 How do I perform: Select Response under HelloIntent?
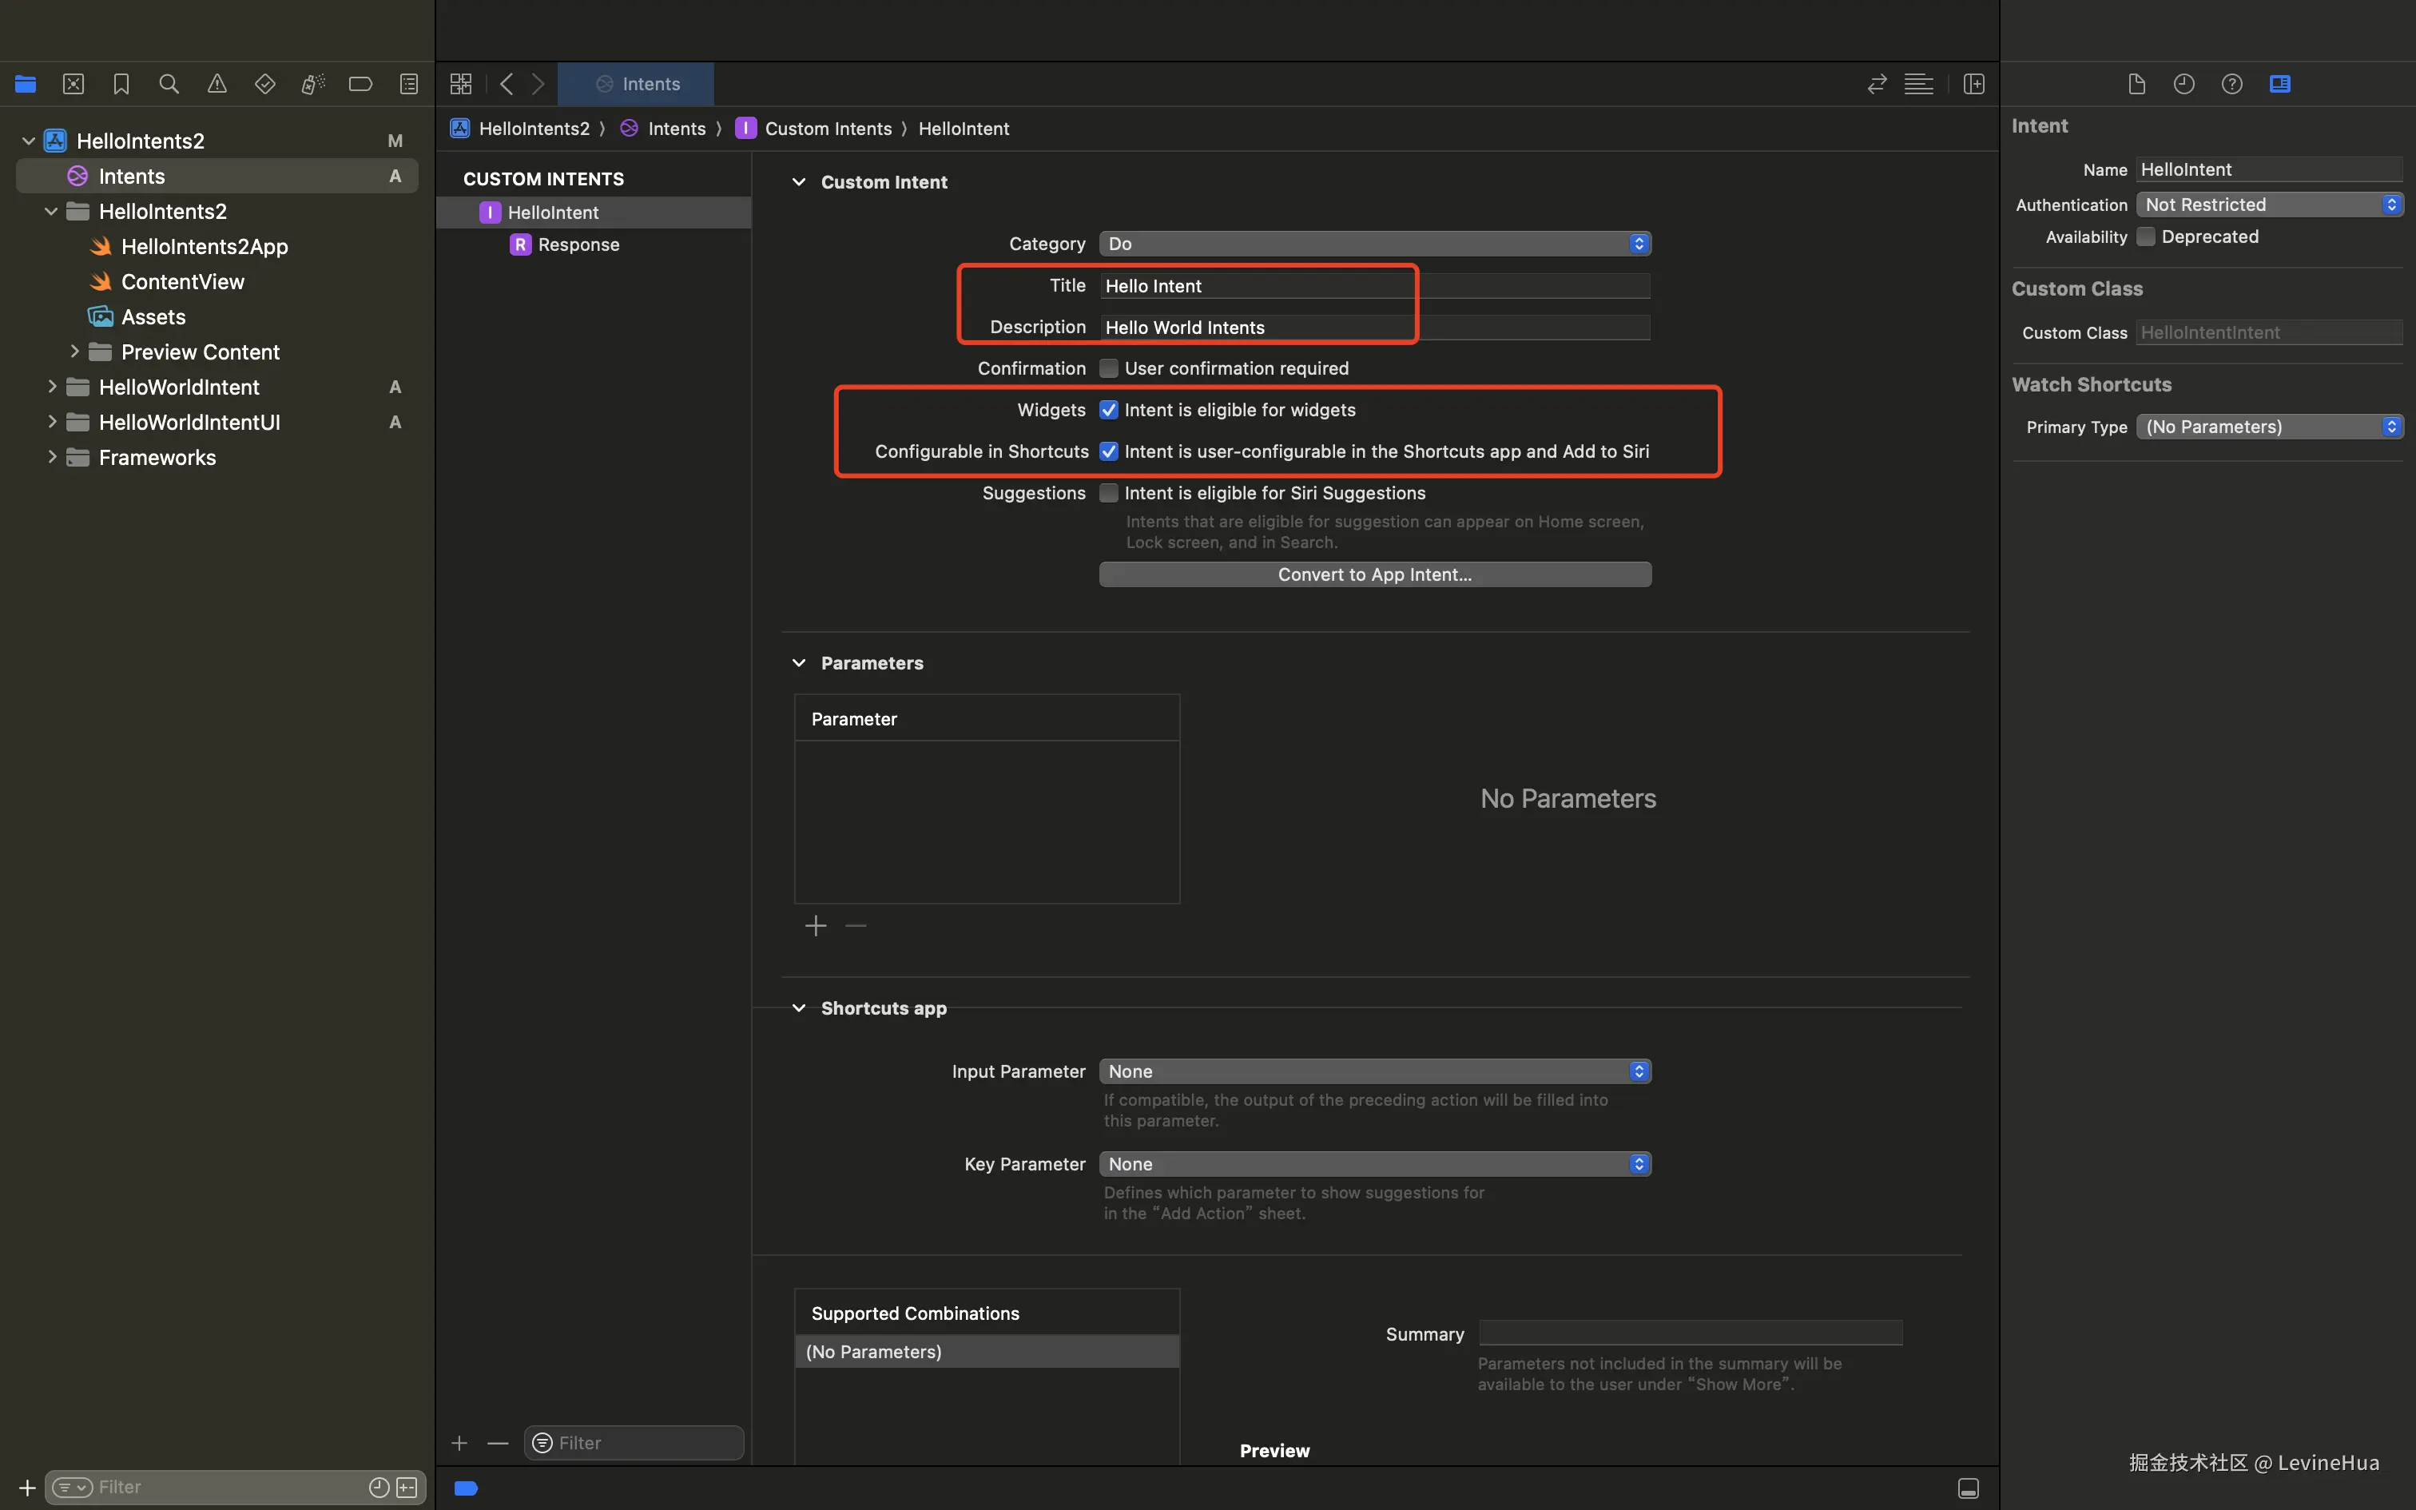pos(578,244)
